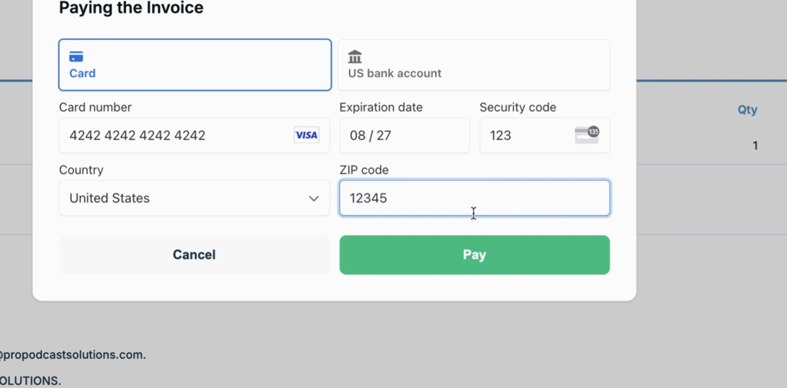
Task: Click the Country dropdown chevron arrow
Action: tap(314, 198)
